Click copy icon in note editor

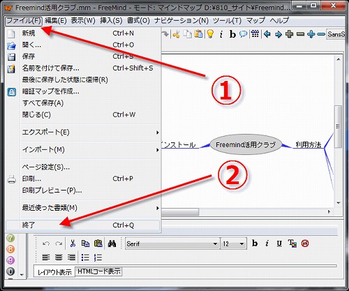coord(85,244)
